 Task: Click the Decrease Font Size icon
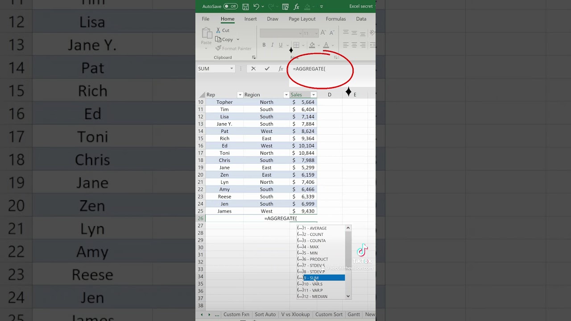click(331, 33)
